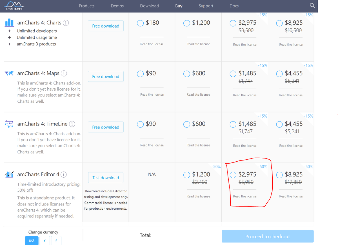This screenshot has width=338, height=245.
Task: Click the 'amCharts 4: Charts' product title
Action: click(x=39, y=23)
